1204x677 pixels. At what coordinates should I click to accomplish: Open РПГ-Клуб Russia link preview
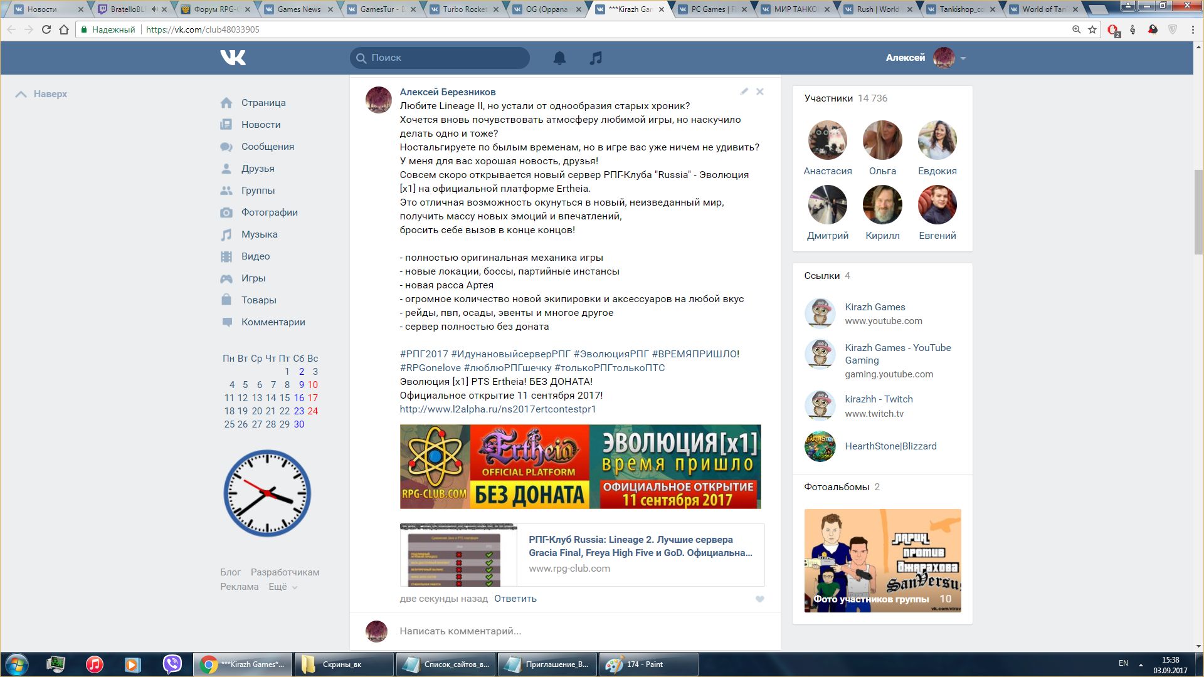pos(582,555)
